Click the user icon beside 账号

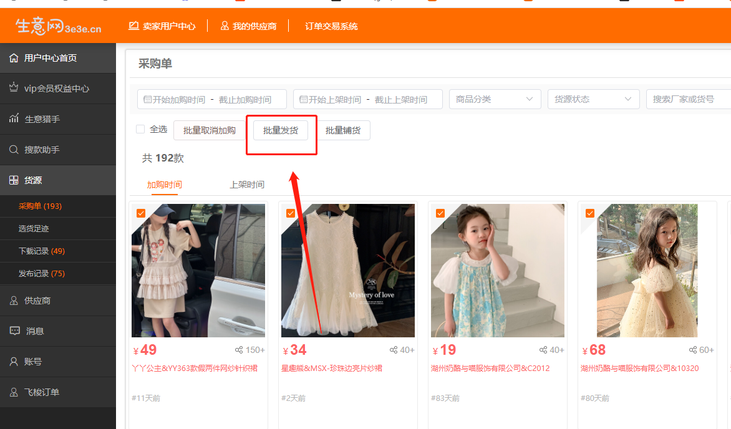pyautogui.click(x=14, y=362)
